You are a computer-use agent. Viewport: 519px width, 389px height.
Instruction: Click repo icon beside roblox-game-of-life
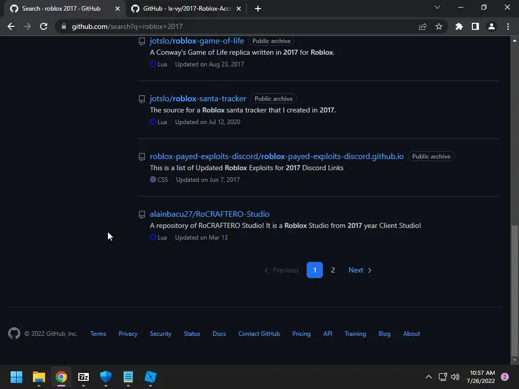point(142,42)
